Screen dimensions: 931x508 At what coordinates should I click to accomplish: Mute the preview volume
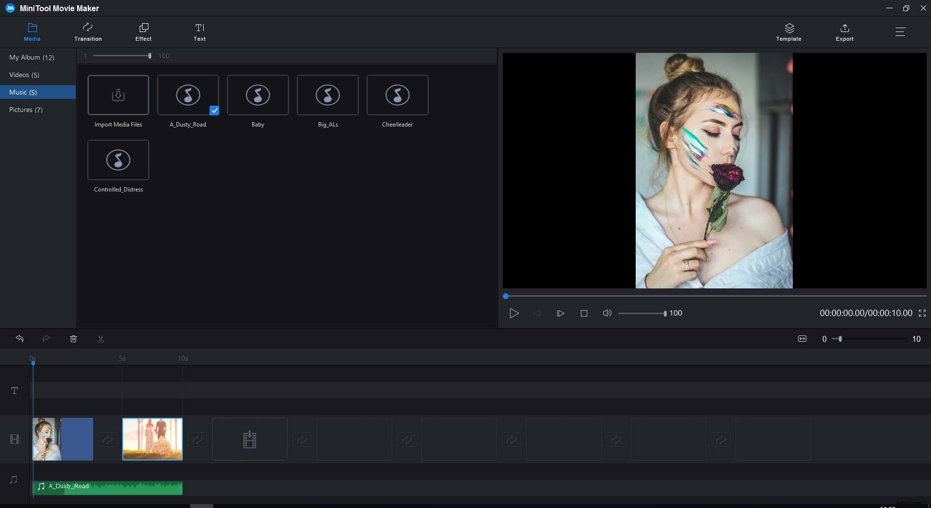[x=607, y=313]
